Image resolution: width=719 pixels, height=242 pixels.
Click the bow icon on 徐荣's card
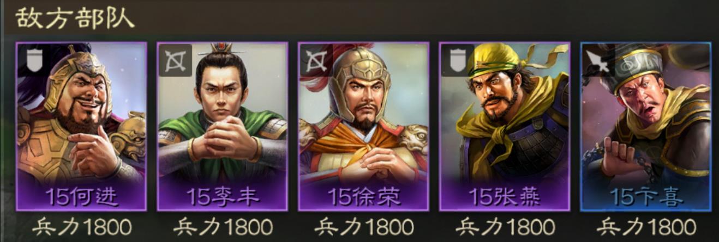[x=316, y=60]
